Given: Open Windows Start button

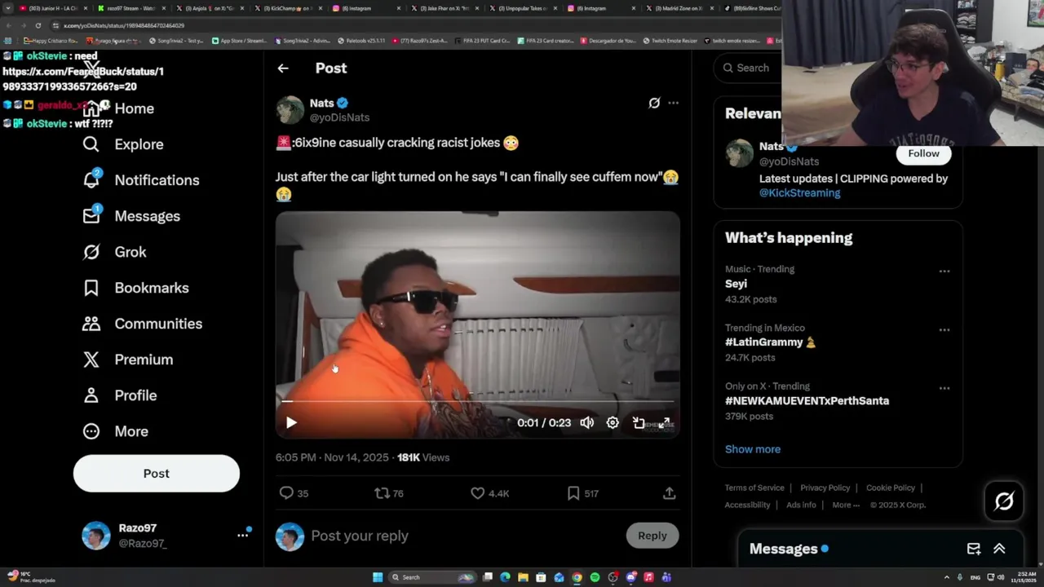Looking at the screenshot, I should click(378, 577).
